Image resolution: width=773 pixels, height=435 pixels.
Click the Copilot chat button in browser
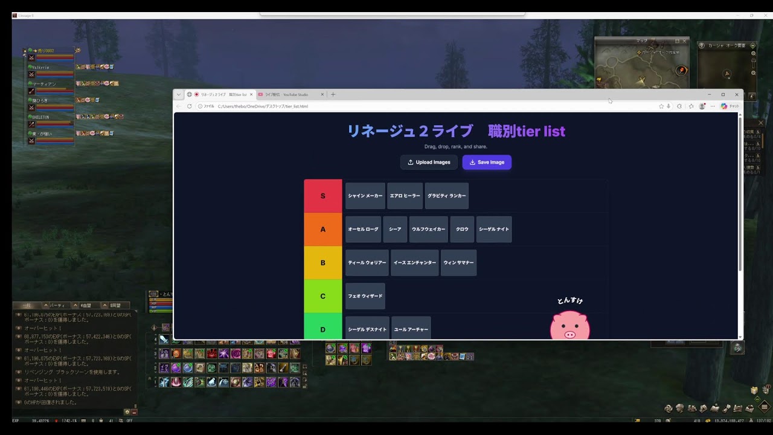coord(730,106)
